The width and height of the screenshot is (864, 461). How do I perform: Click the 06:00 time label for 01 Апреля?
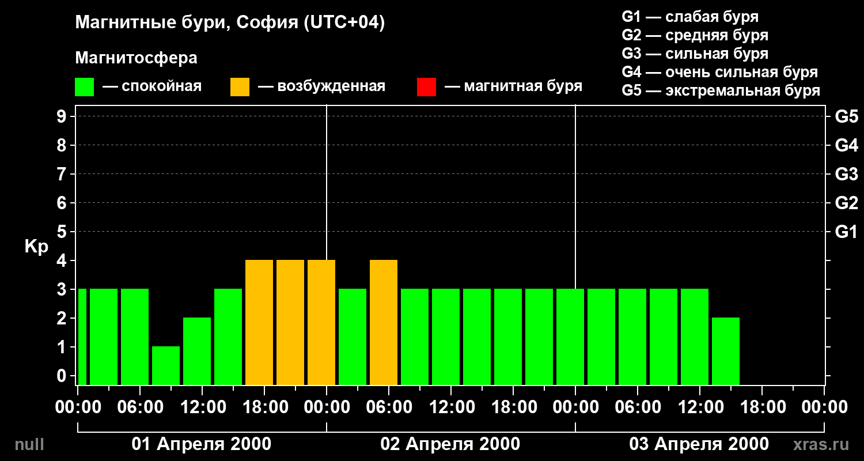(140, 407)
